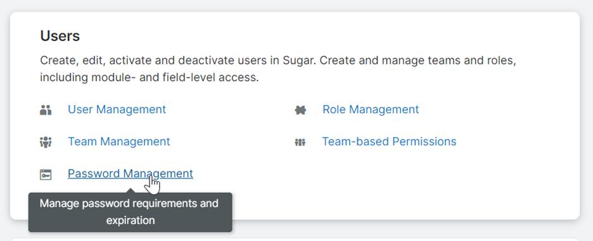Click the tooltip 'Manage password requirements and expiration'
593x241 pixels.
(130, 212)
